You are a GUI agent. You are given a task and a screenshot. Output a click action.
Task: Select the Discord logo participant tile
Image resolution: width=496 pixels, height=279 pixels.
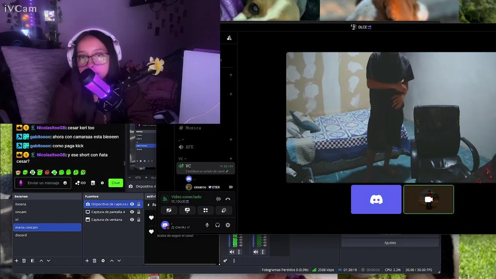coord(376,199)
